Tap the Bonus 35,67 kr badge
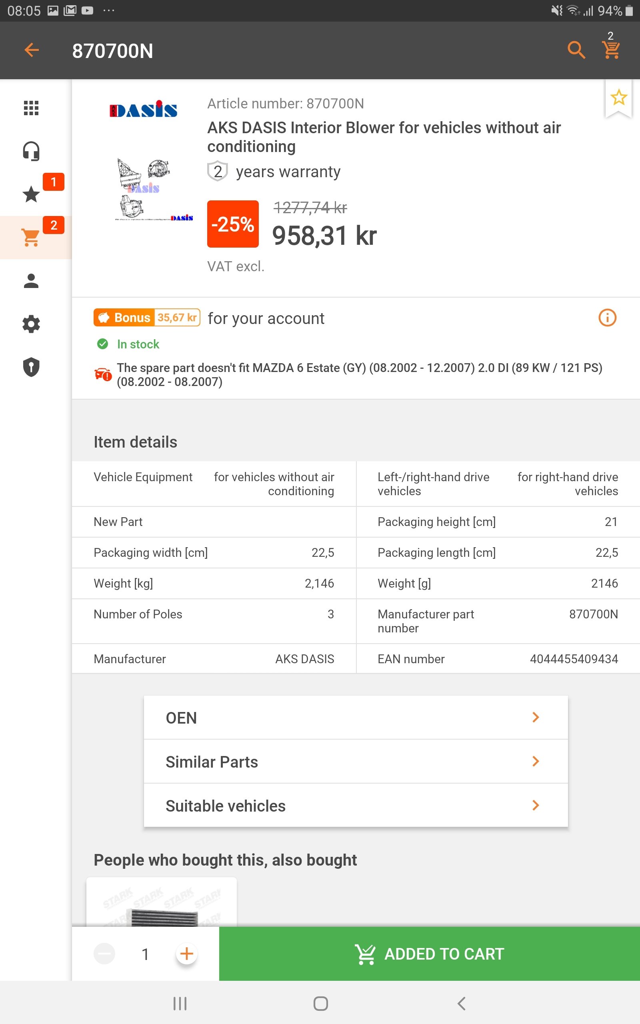Image resolution: width=640 pixels, height=1024 pixels. click(146, 317)
